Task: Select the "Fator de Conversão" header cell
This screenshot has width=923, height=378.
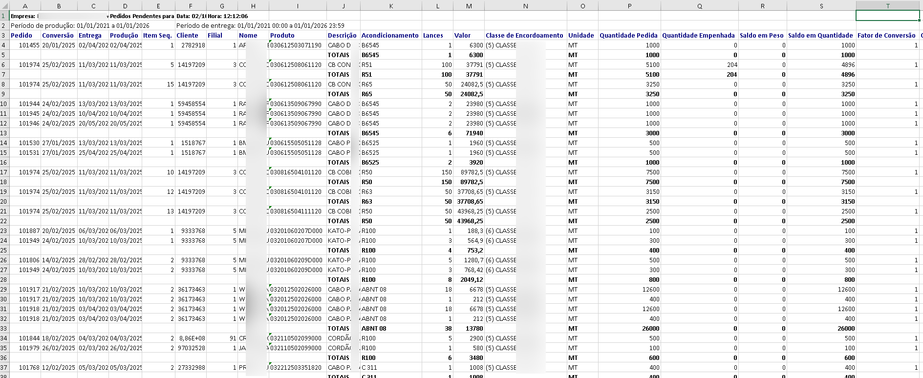Action: point(887,35)
